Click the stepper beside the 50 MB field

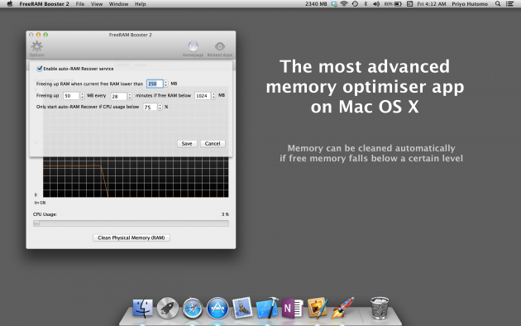point(83,96)
